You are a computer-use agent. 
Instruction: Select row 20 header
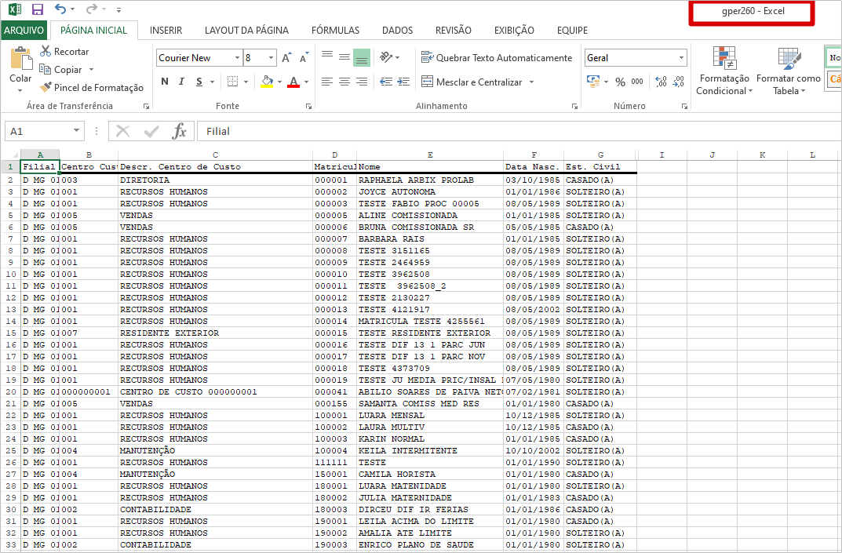11,392
